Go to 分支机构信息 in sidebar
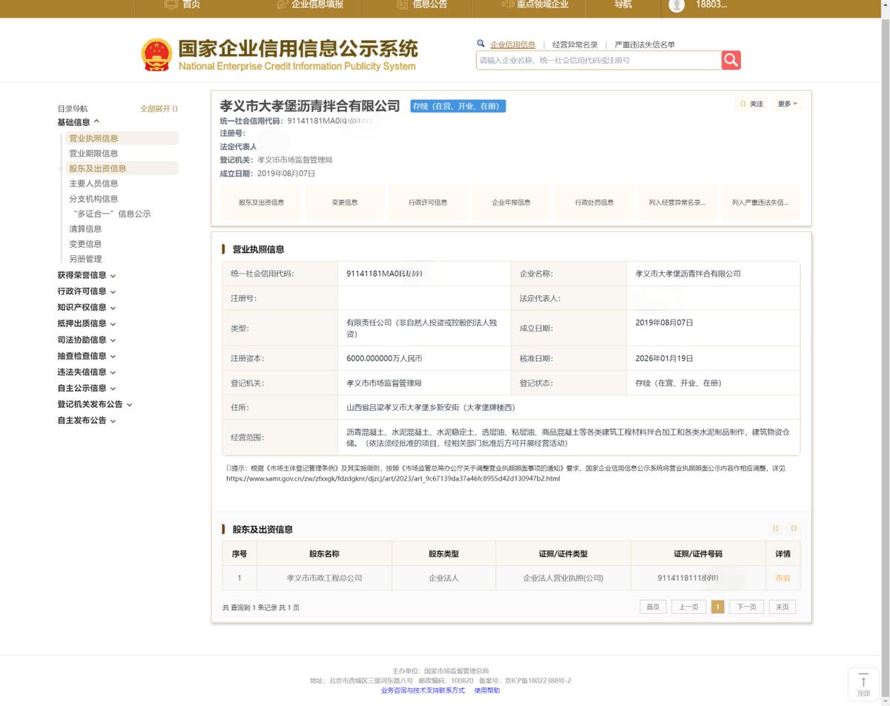This screenshot has height=706, width=890. click(x=93, y=199)
